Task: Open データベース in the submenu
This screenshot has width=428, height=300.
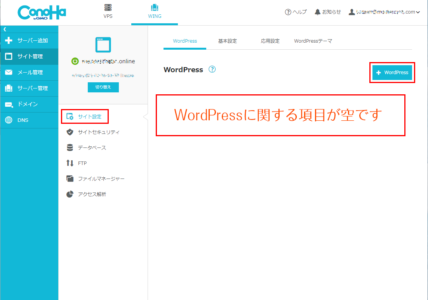Action: 92,148
